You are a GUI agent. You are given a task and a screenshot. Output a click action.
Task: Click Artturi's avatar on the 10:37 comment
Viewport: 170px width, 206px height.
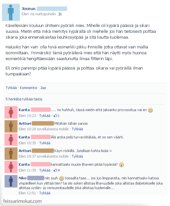(x=11, y=154)
